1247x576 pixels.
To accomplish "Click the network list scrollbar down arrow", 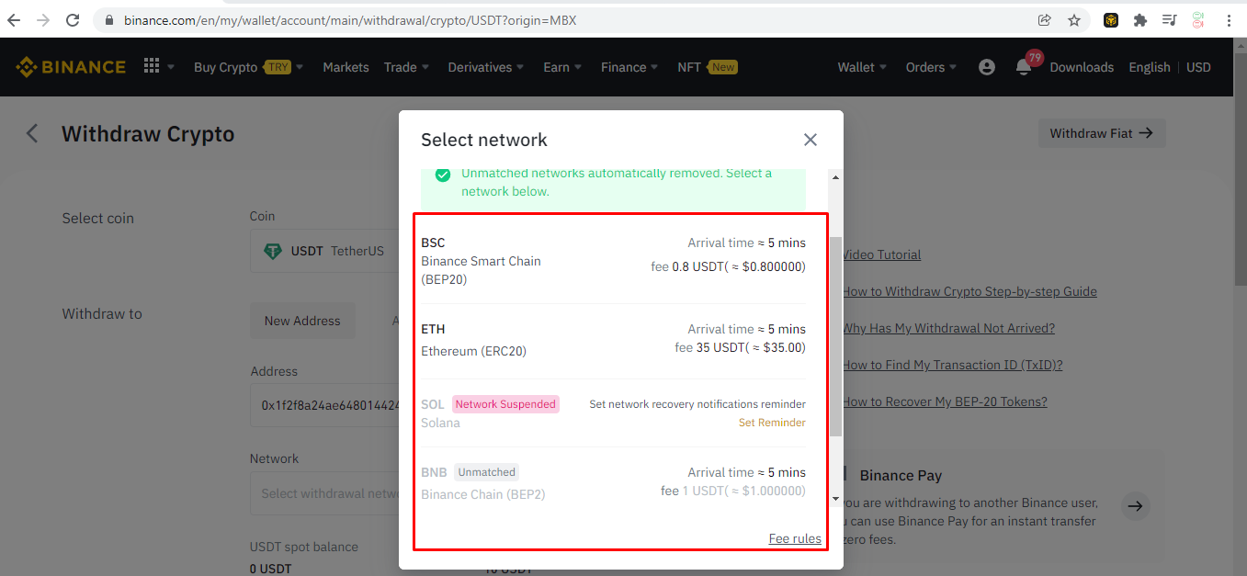I will [835, 499].
